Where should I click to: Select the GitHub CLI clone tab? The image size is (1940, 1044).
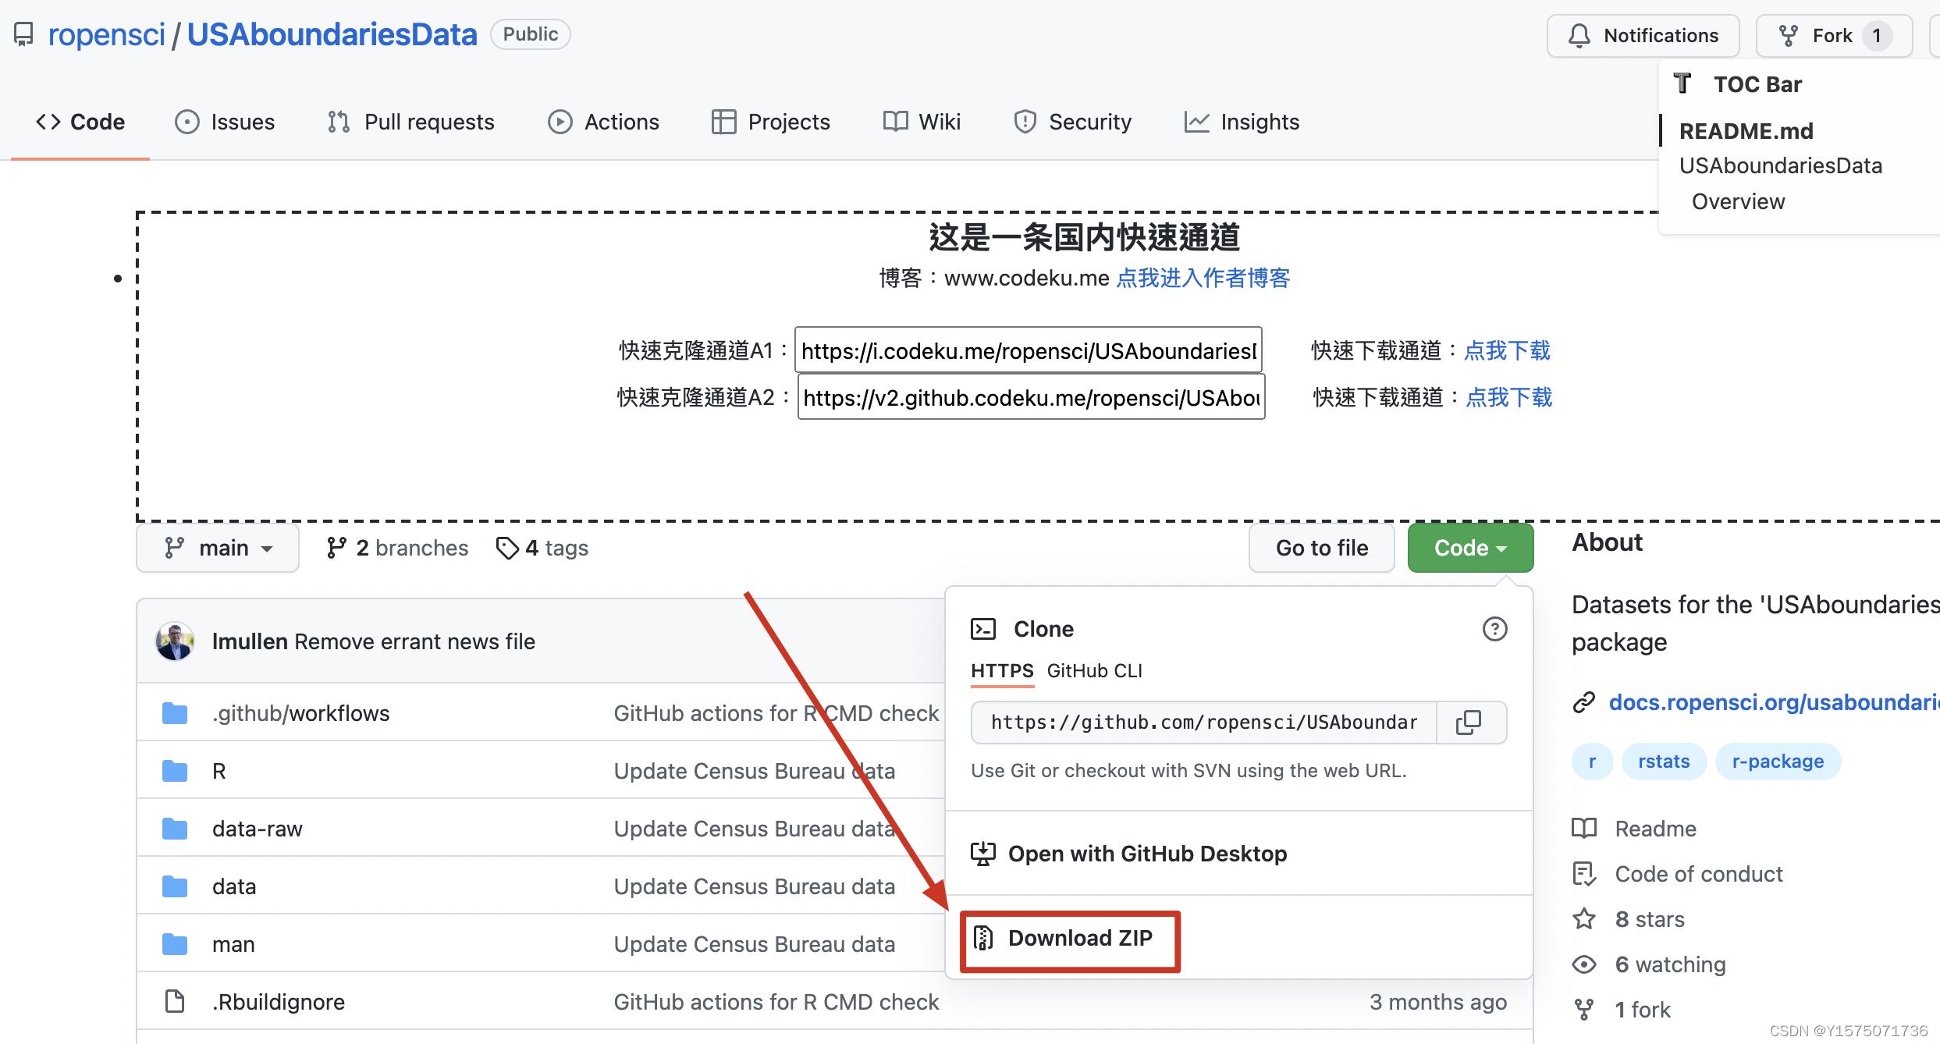pyautogui.click(x=1094, y=671)
